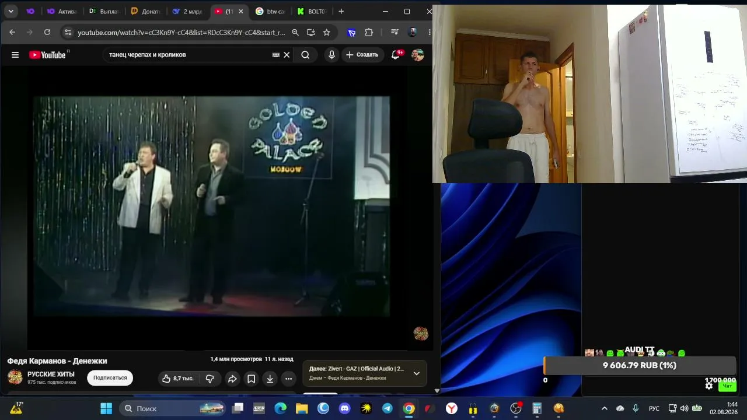Switch to the btw ca Google tab
The width and height of the screenshot is (747, 420).
pyautogui.click(x=270, y=12)
